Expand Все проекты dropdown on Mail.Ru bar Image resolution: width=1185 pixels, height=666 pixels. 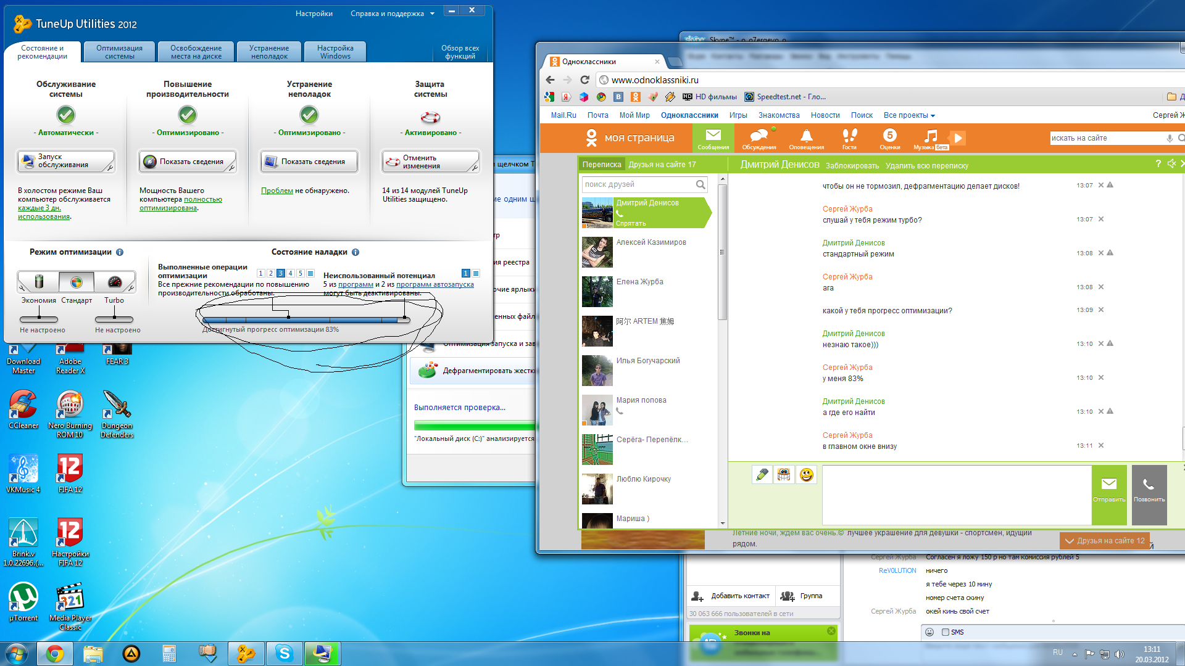pyautogui.click(x=933, y=116)
